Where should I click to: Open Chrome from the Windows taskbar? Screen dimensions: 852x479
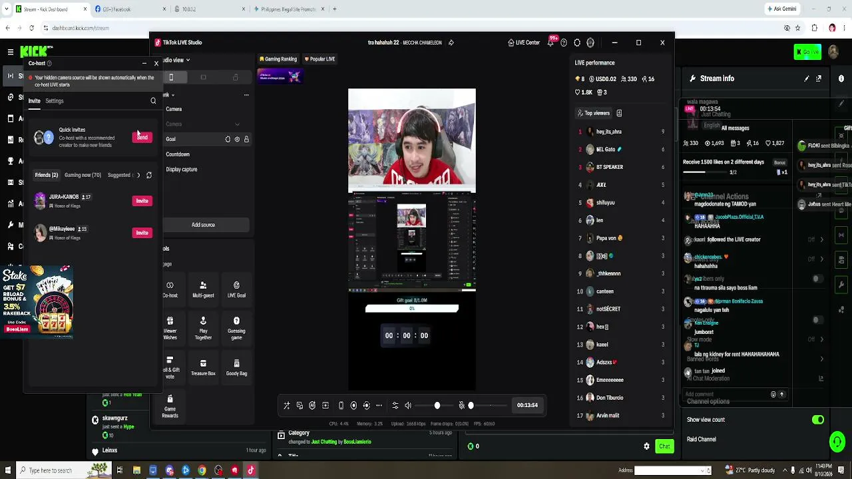(x=202, y=470)
